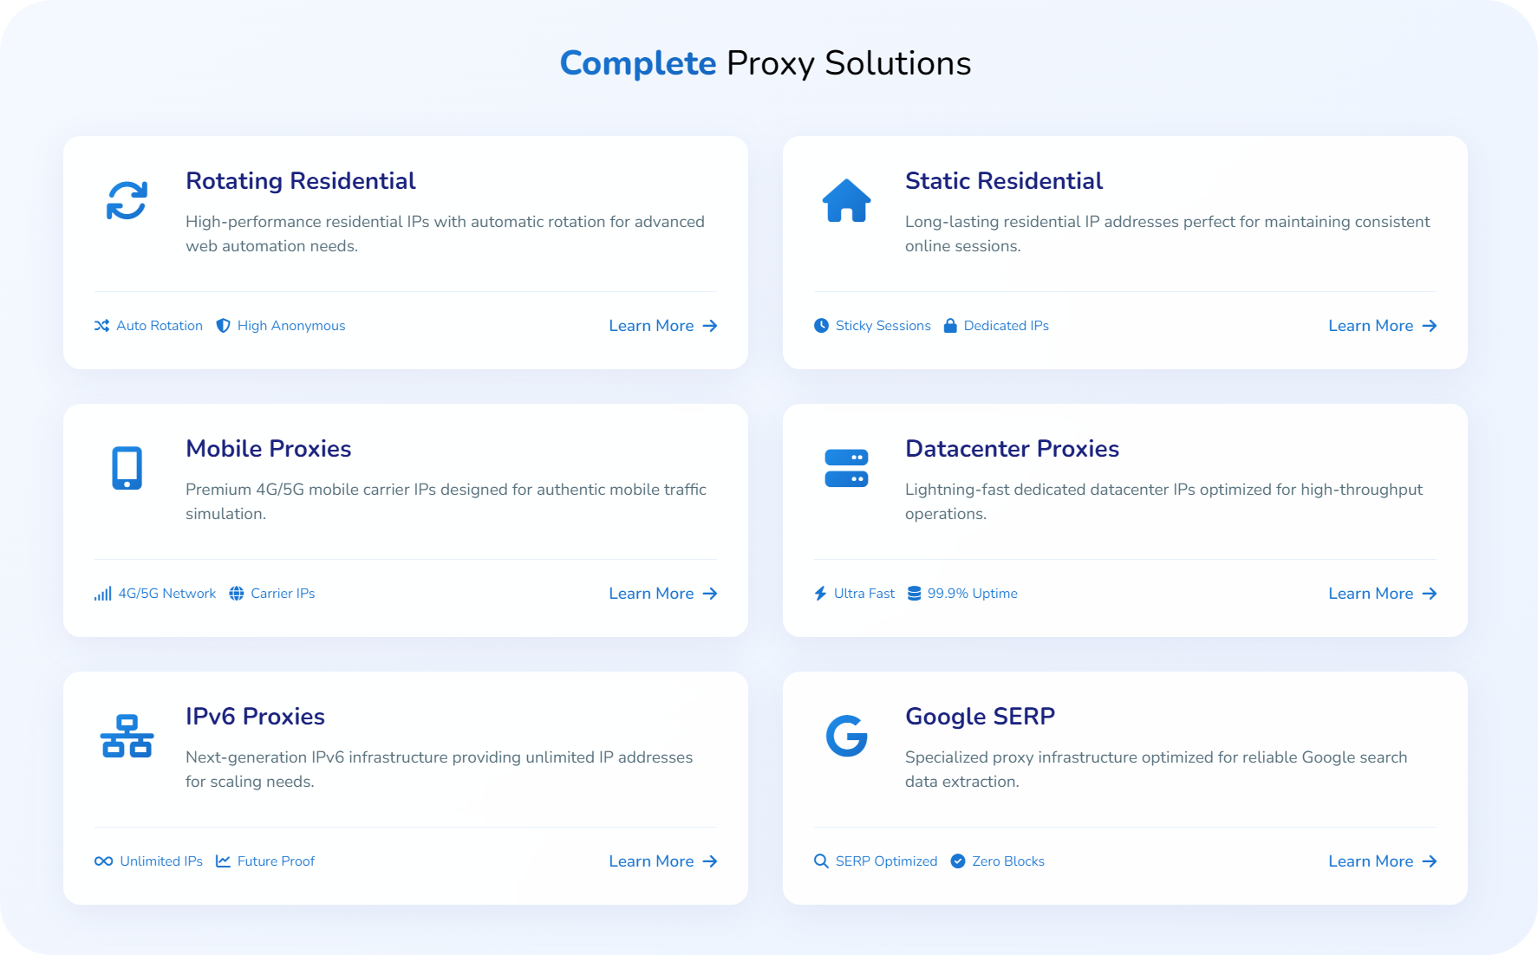The width and height of the screenshot is (1538, 955).
Task: Click the Datacenter Proxies server icon
Action: [846, 468]
